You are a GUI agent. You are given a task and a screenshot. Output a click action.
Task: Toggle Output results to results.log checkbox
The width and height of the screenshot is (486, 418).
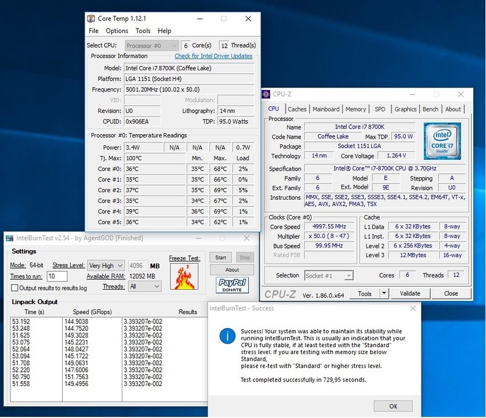click(x=14, y=288)
